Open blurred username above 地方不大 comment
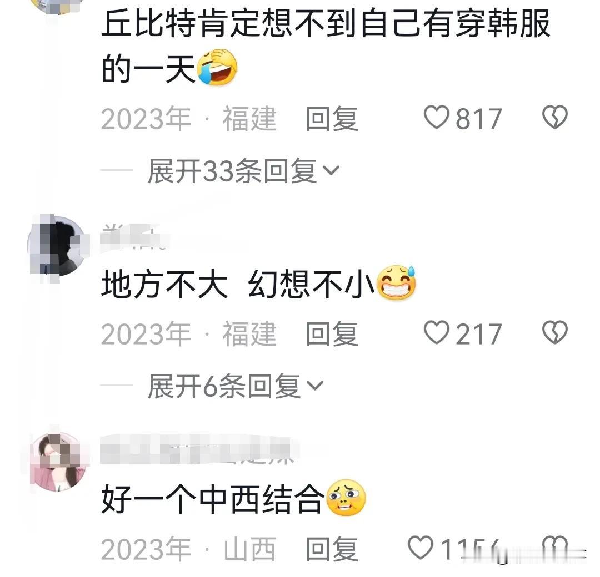This screenshot has width=600, height=577. tap(134, 237)
